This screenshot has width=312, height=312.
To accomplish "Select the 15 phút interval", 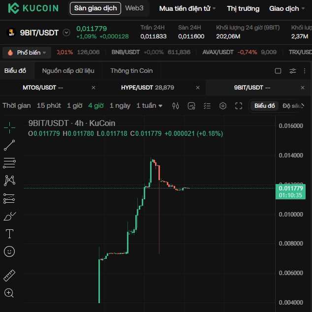I will click(x=49, y=106).
